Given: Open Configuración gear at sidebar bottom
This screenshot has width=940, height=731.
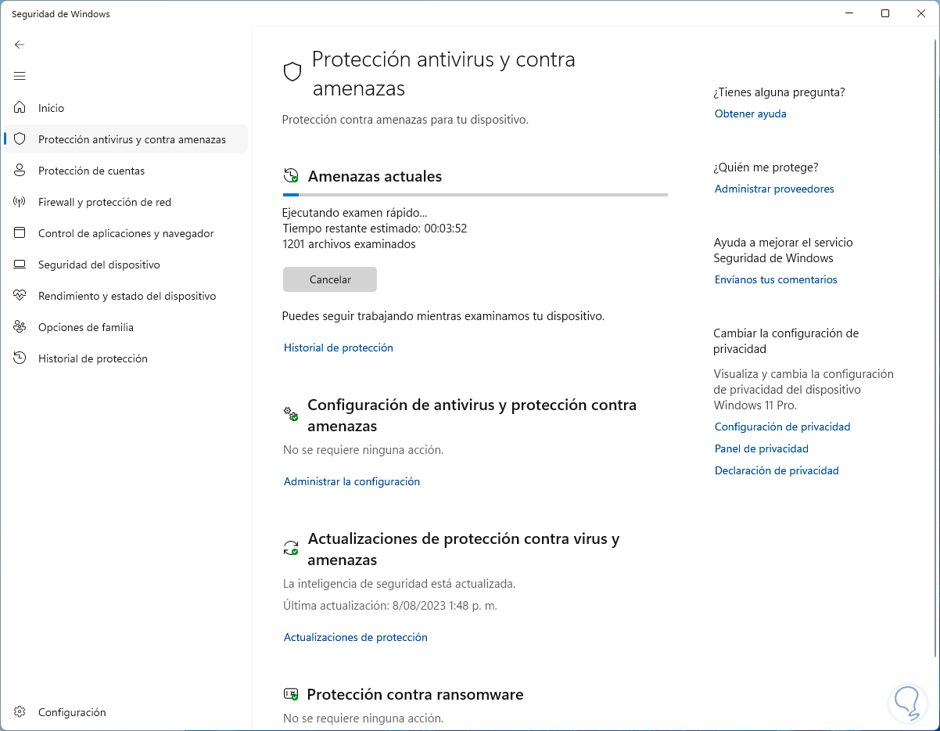Looking at the screenshot, I should tap(20, 712).
